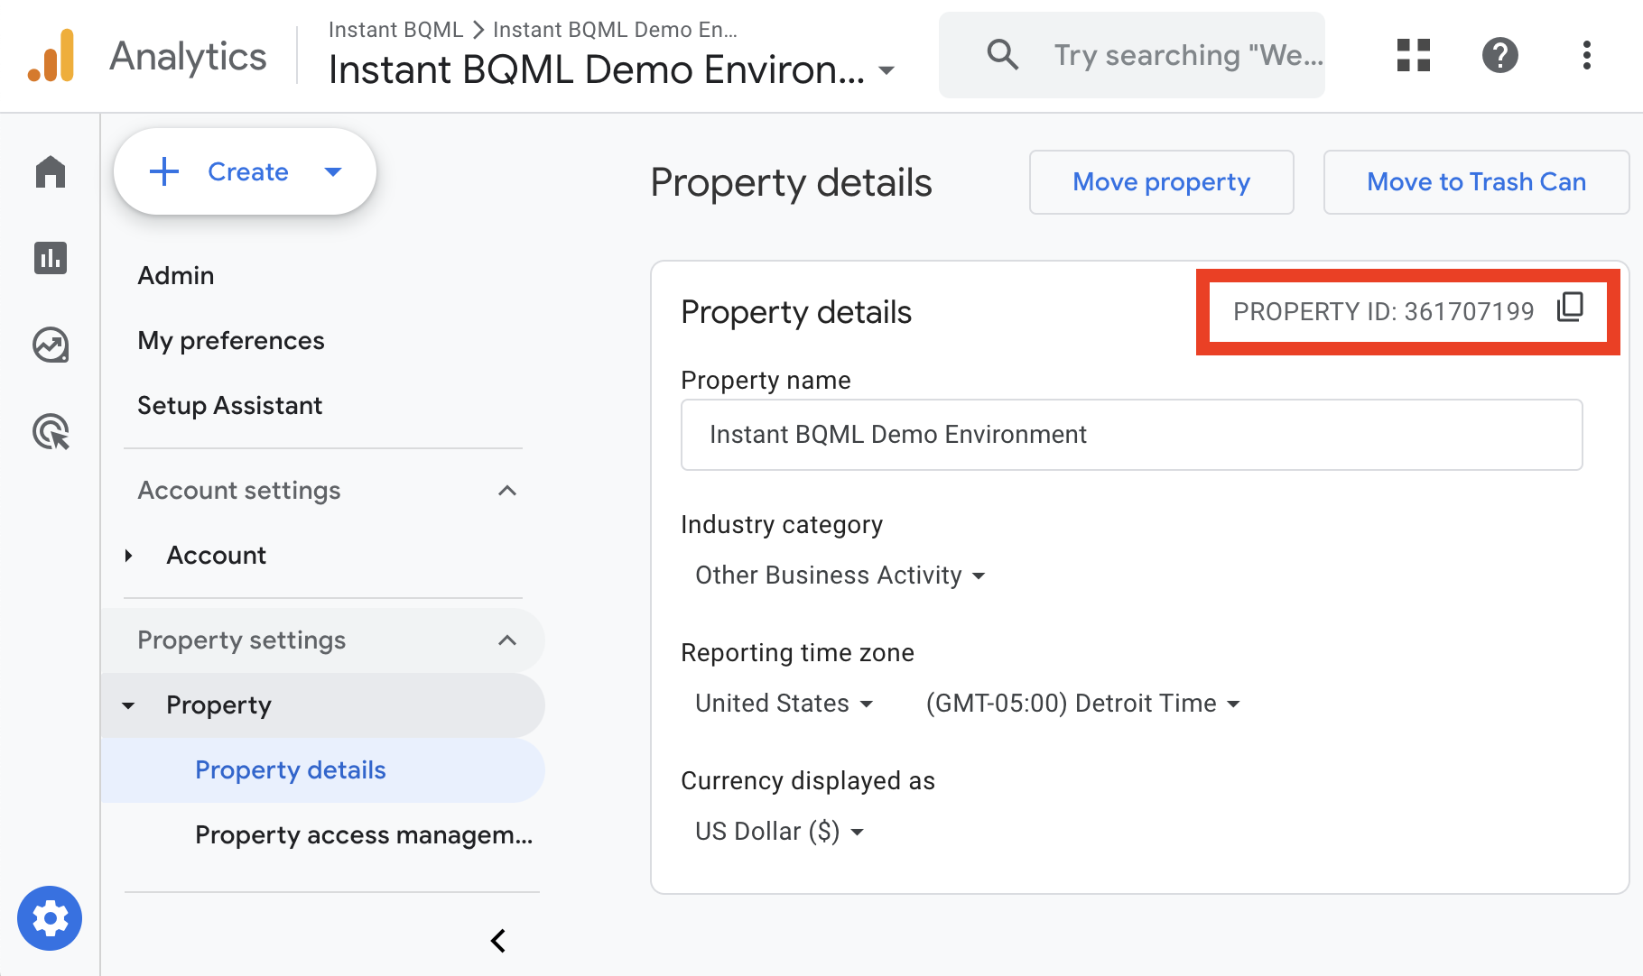Click the Move property button
Image resolution: width=1643 pixels, height=976 pixels.
tap(1162, 182)
